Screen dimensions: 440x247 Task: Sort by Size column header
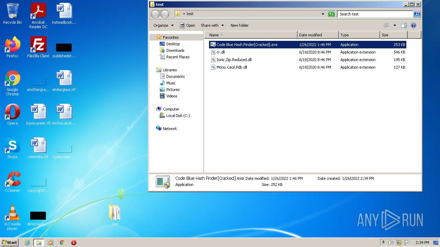394,35
